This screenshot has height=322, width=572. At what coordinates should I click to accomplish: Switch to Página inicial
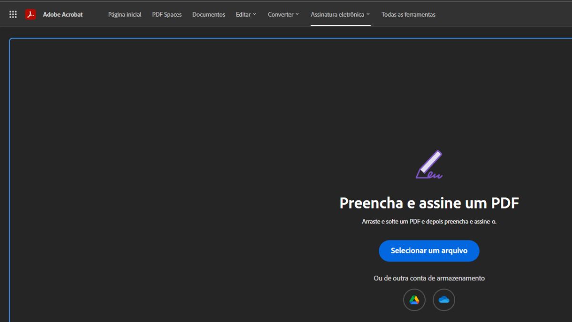click(x=124, y=14)
